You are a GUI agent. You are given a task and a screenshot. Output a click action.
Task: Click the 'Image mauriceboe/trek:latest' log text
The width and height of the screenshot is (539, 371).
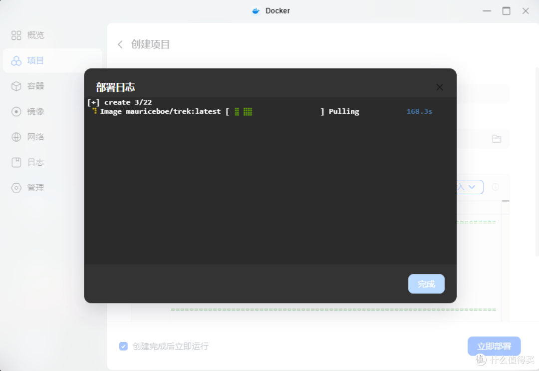coord(160,111)
